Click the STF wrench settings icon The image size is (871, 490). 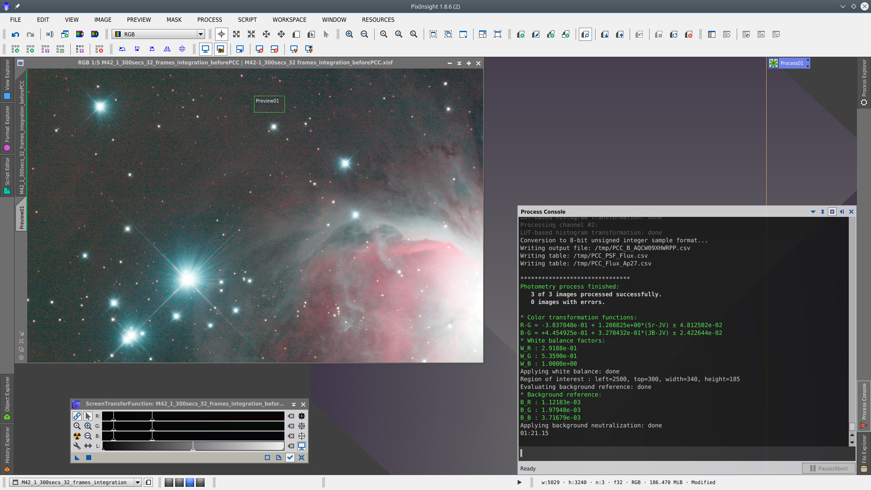pyautogui.click(x=77, y=446)
